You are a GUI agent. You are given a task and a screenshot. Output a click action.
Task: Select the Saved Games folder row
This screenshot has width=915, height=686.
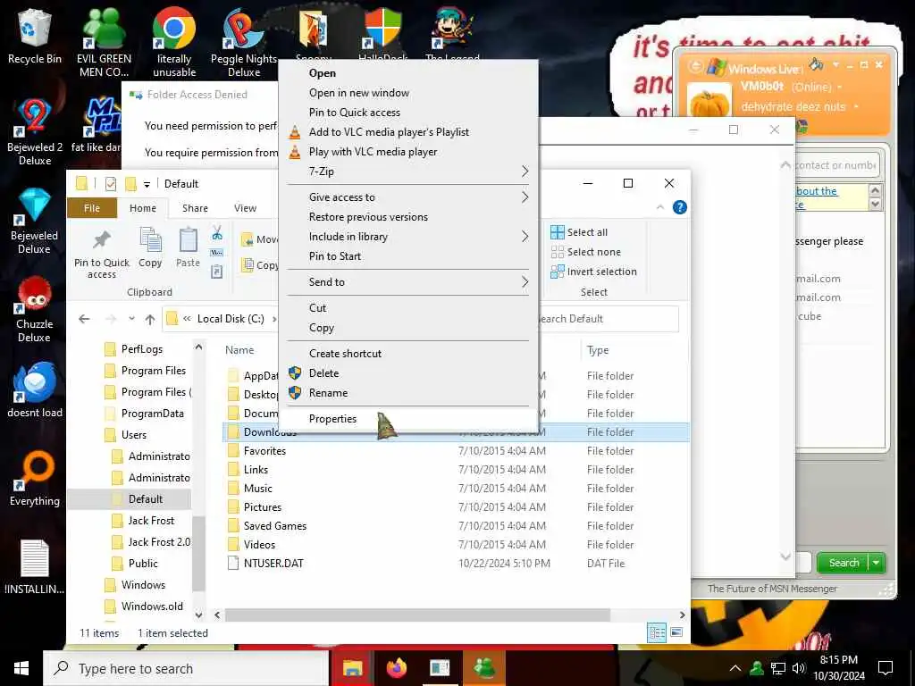[455, 526]
